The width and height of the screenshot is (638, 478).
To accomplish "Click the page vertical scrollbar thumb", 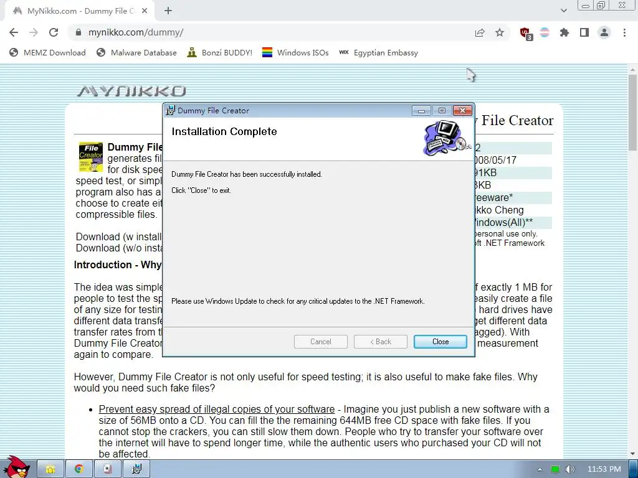I will (632, 112).
